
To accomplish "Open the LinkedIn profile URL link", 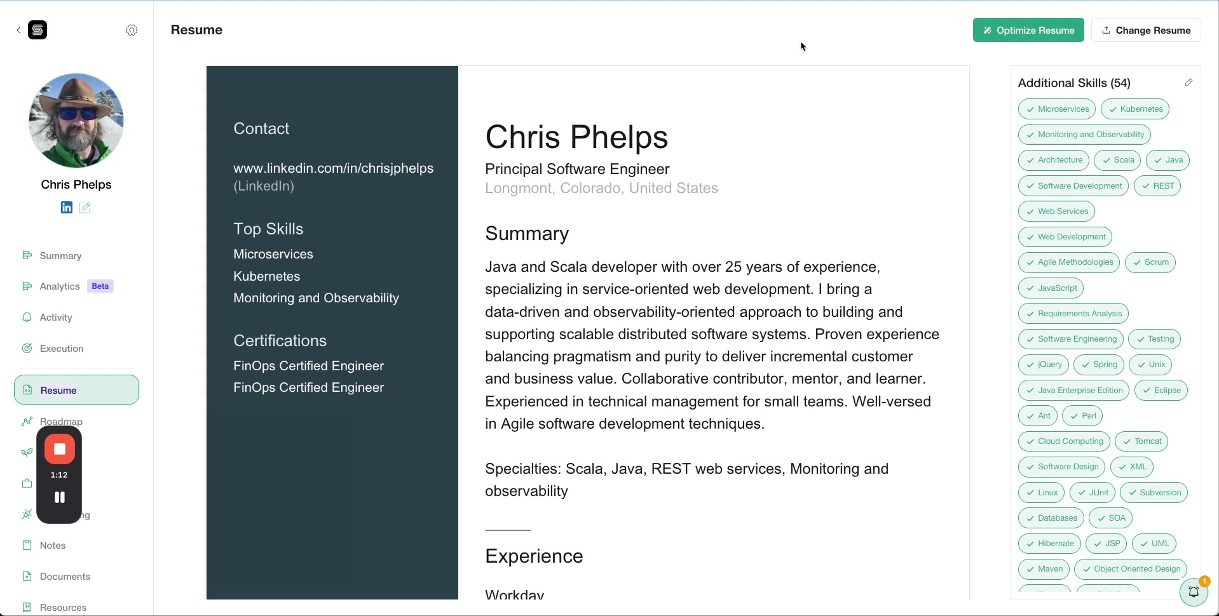I will [x=333, y=168].
